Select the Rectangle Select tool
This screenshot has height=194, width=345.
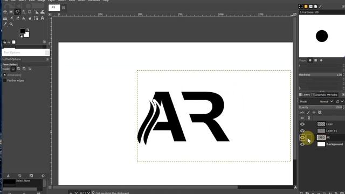point(11,12)
